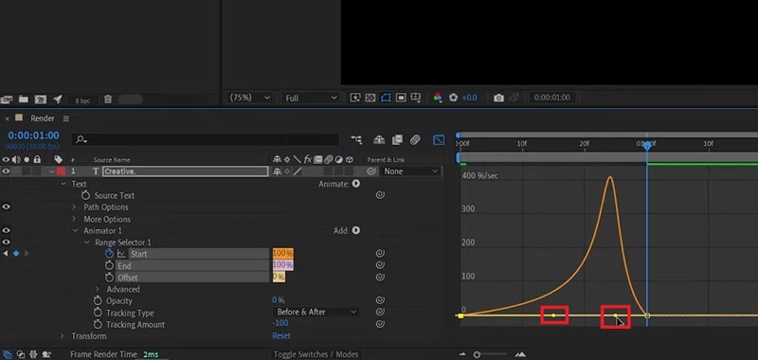
Task: Click the Interpret Footage icon in project panel
Action: (7, 99)
